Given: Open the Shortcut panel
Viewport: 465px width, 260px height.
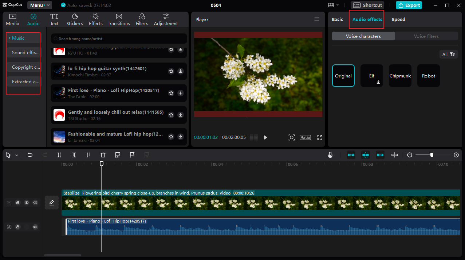Looking at the screenshot, I should (x=367, y=5).
